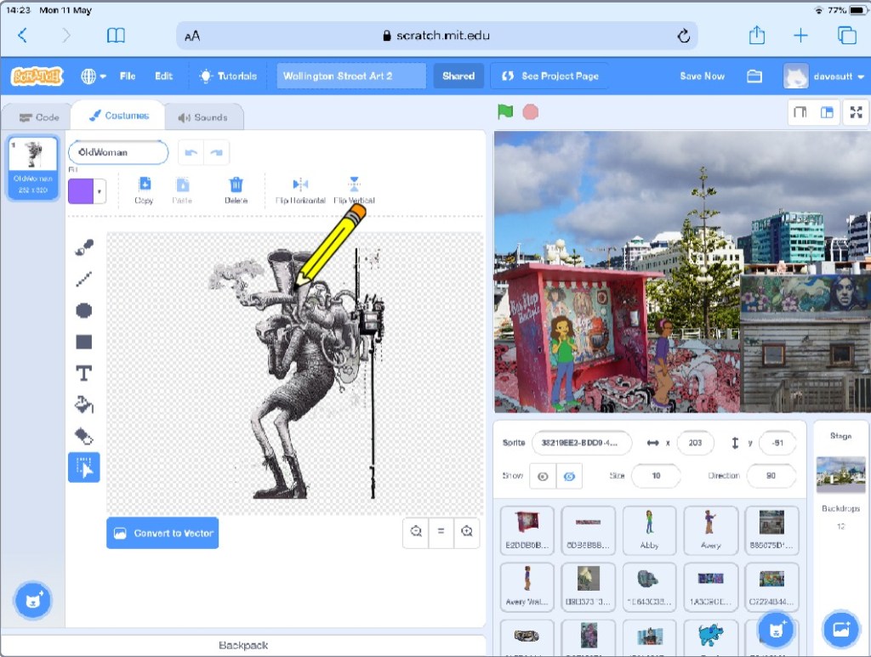Toggle full screen stage mode
This screenshot has width=871, height=657.
[x=853, y=113]
